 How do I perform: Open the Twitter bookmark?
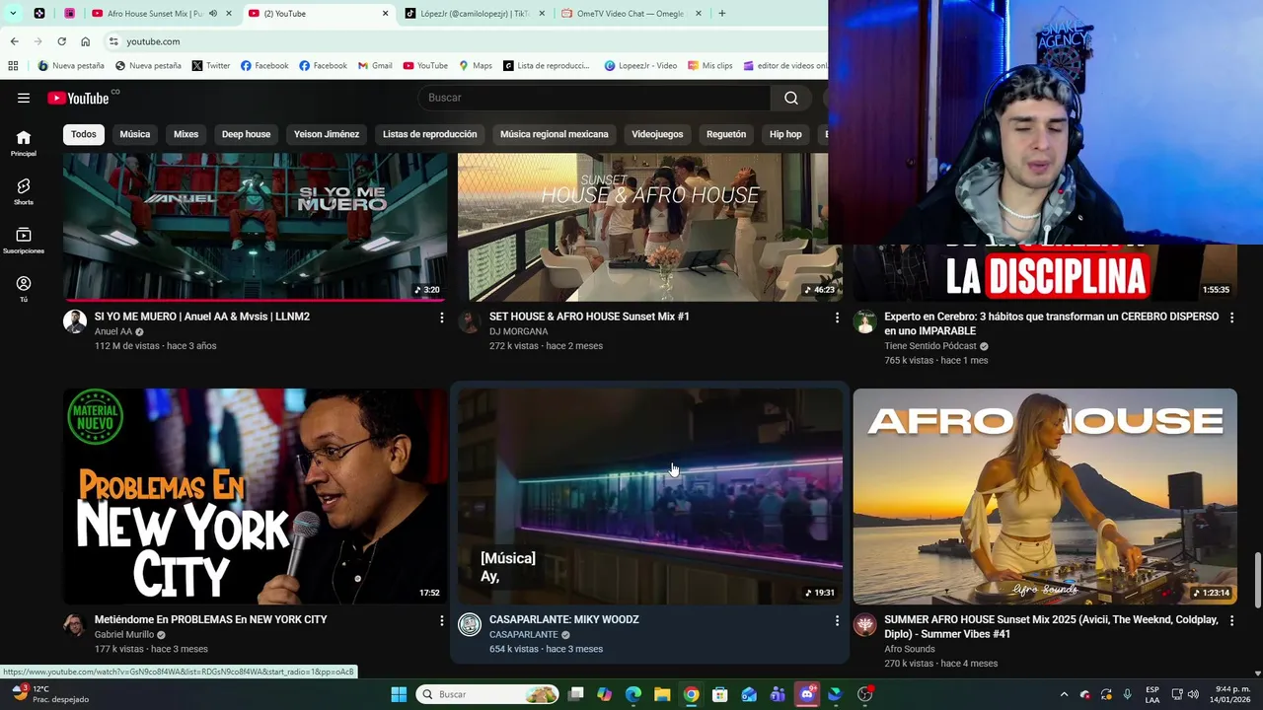[x=211, y=66]
